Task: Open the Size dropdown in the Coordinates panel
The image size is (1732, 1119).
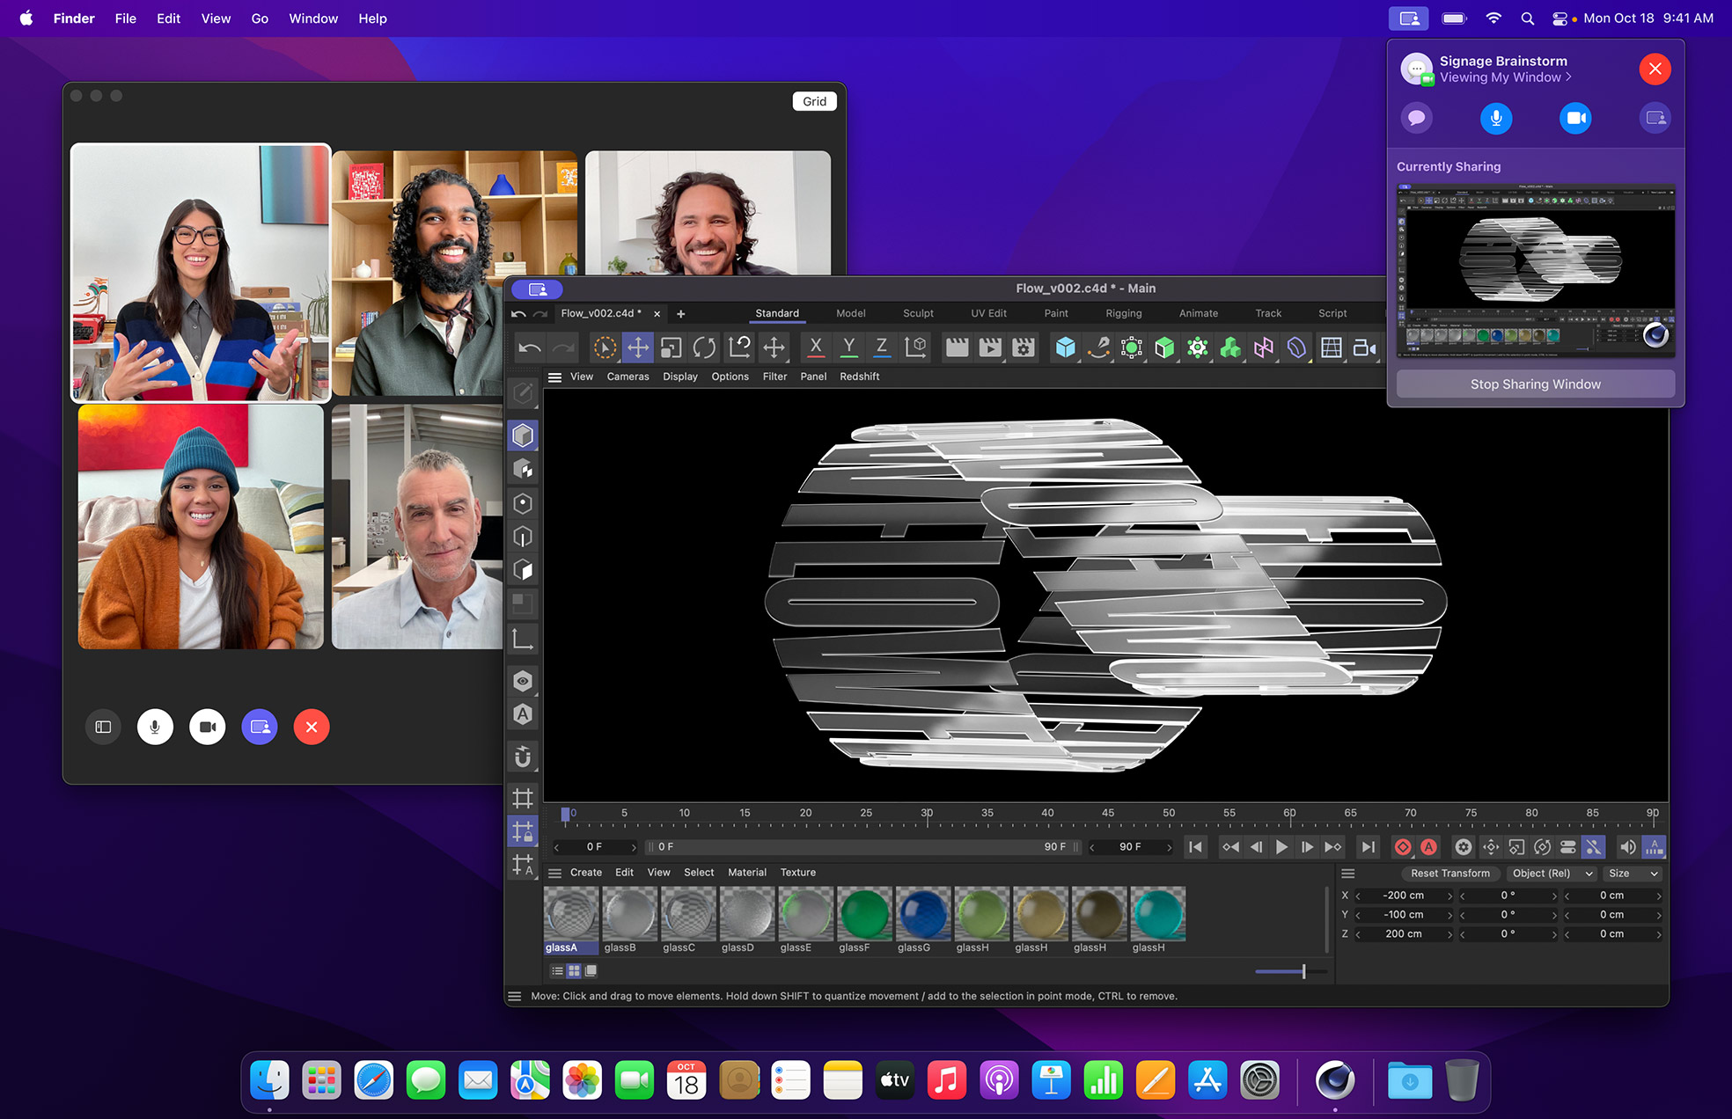Action: tap(1633, 874)
